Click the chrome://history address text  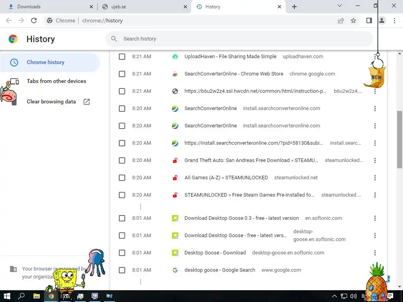coord(102,20)
